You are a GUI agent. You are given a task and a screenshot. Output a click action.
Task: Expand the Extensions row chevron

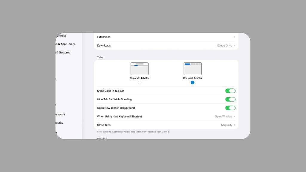pyautogui.click(x=234, y=37)
